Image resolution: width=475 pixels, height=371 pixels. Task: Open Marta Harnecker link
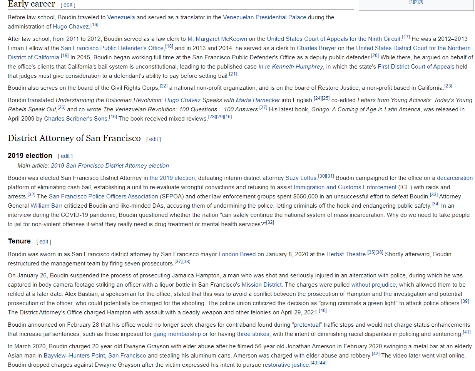pyautogui.click(x=258, y=100)
